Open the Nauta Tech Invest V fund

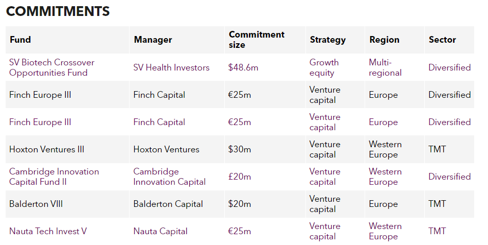(48, 231)
